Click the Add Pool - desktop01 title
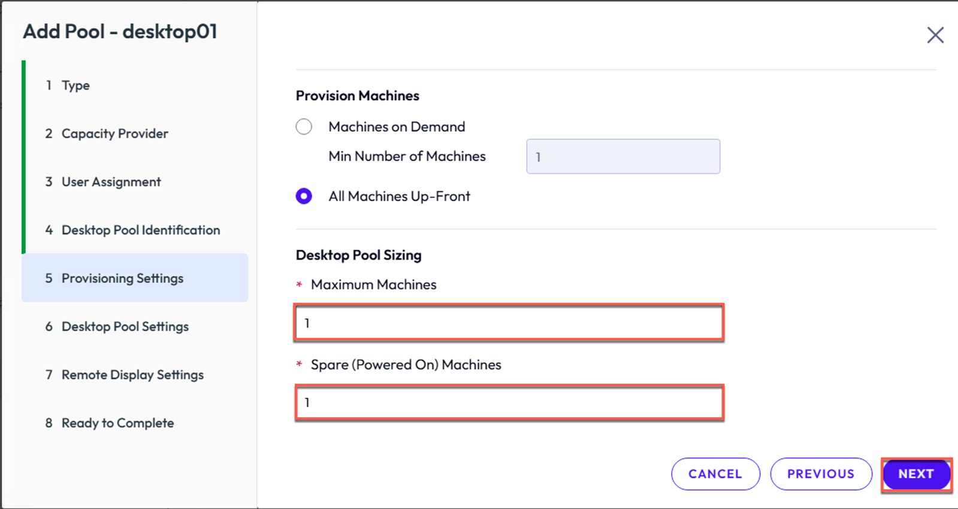Viewport: 958px width, 509px height. [120, 31]
